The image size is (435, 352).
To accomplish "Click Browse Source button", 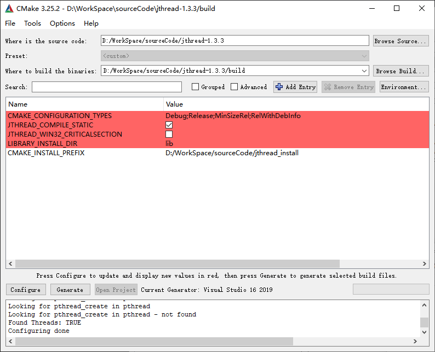I will tap(401, 41).
